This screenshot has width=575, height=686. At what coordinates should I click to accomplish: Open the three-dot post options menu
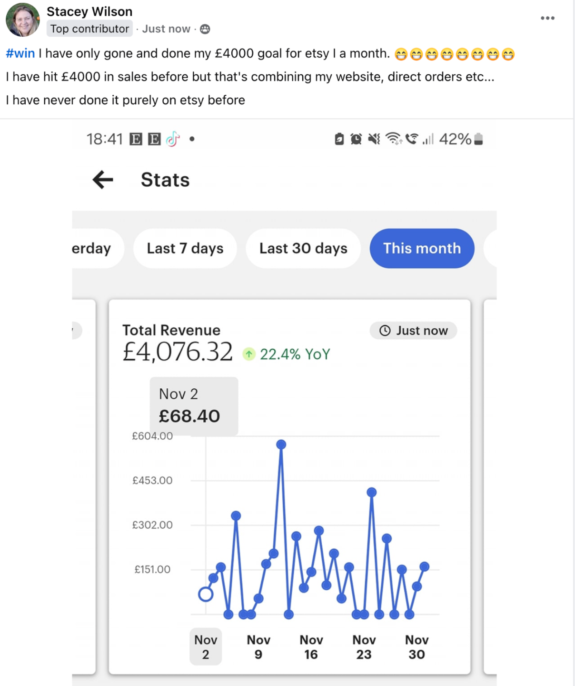pos(547,18)
